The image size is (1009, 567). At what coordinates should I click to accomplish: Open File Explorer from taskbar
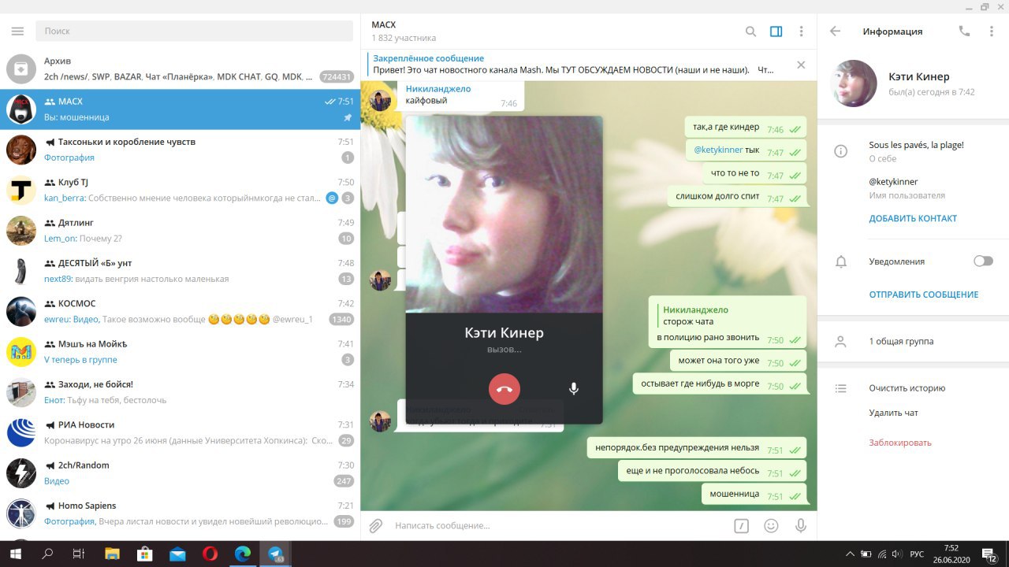click(112, 554)
